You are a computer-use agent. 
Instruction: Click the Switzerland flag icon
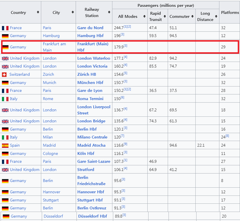tap(5, 74)
